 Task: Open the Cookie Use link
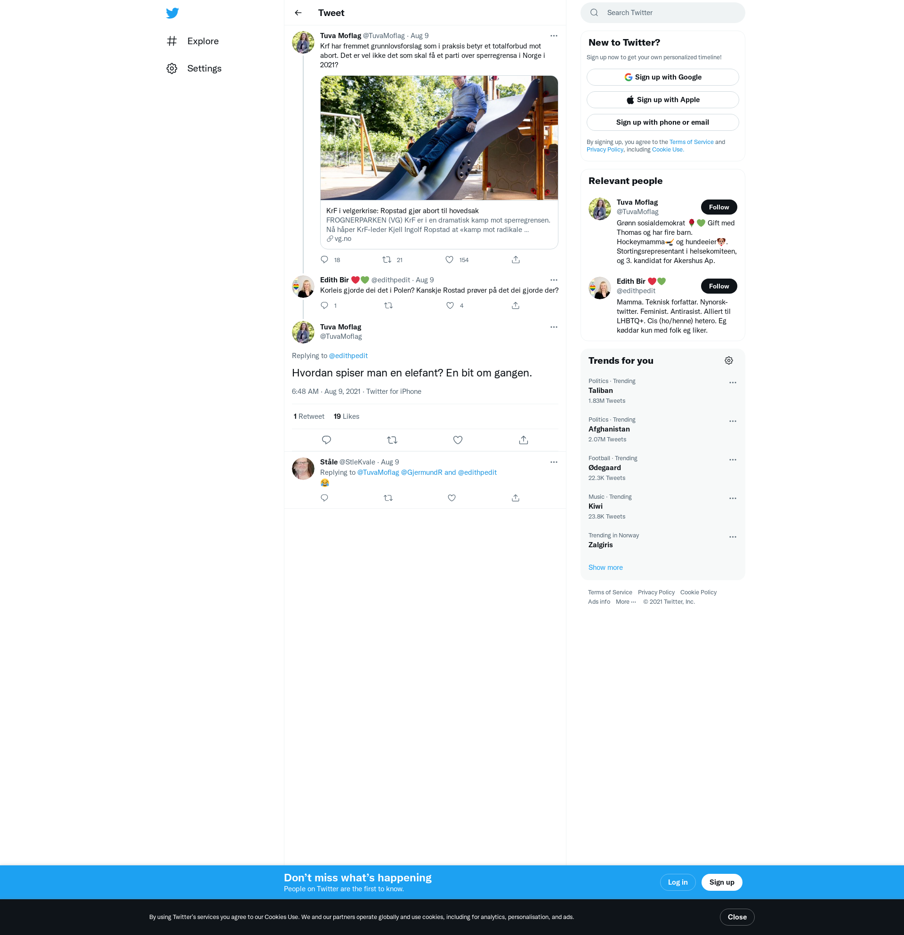tap(668, 149)
